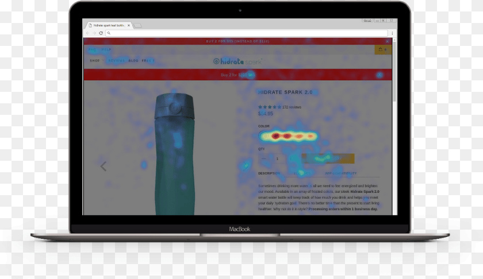Switch to the DESCRIPTION tab
Viewport: 483px width, 279px height.
click(269, 173)
